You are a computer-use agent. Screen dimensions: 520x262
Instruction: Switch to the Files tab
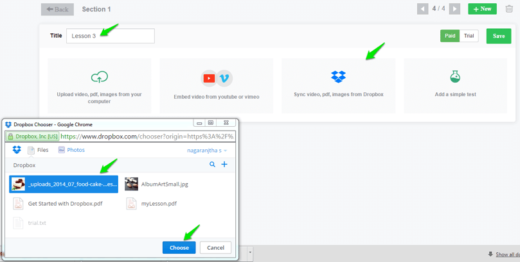(x=38, y=150)
